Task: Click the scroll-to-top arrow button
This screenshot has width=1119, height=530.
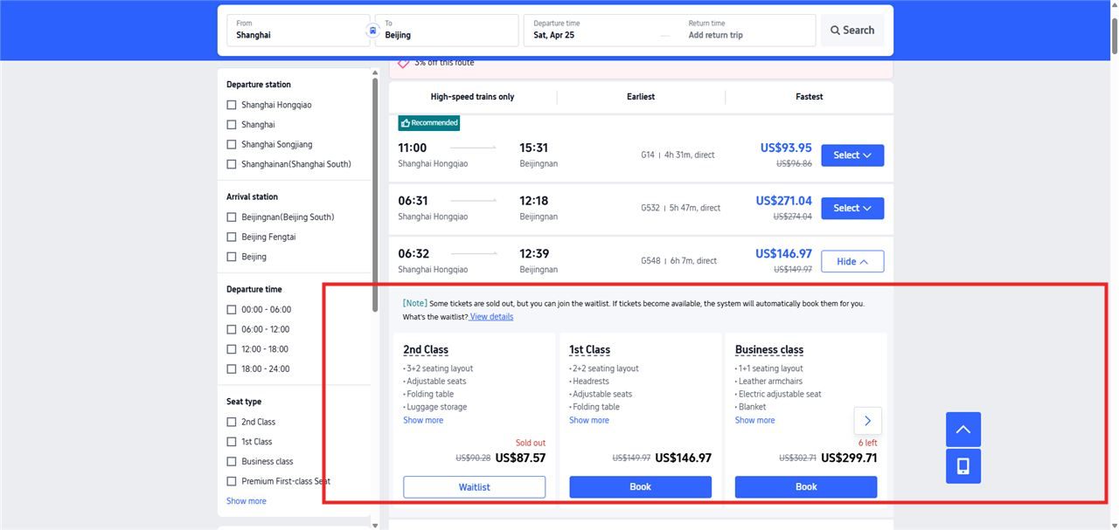Action: pos(963,430)
